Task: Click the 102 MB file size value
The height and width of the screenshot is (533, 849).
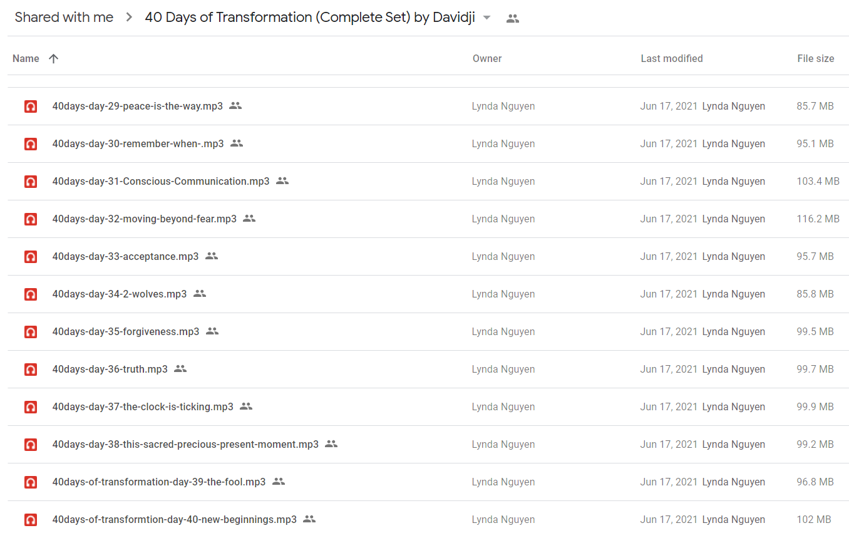Action: click(x=814, y=520)
